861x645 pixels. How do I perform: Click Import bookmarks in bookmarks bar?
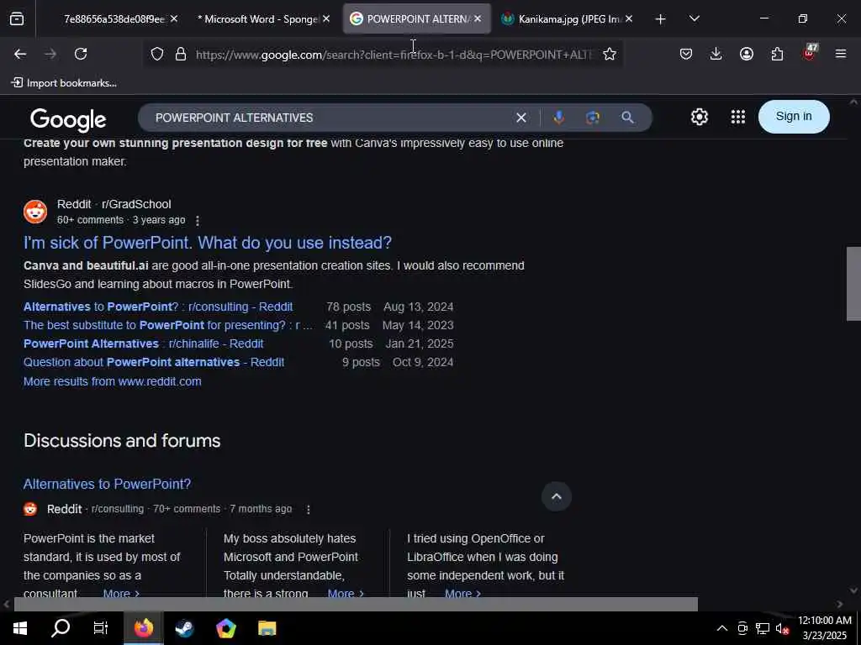64,83
